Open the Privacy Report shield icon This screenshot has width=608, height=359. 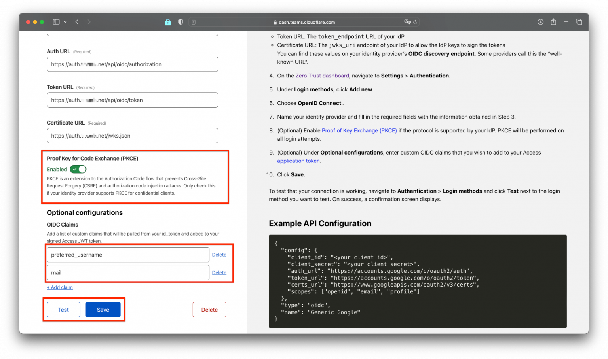tap(180, 22)
